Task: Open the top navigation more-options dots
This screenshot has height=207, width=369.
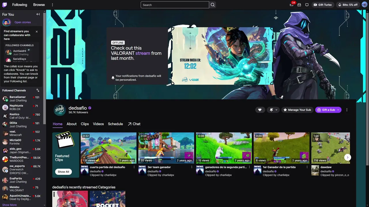Action: coord(52,5)
